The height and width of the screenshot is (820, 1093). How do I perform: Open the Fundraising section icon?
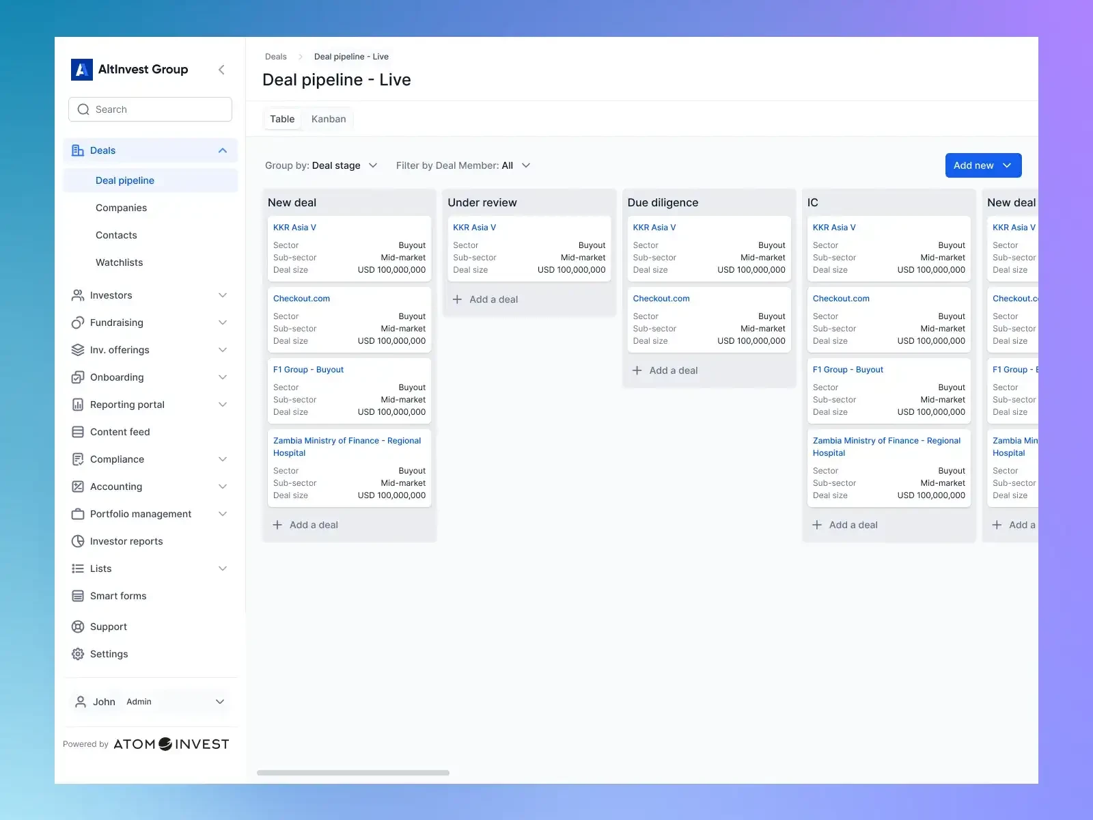click(77, 322)
